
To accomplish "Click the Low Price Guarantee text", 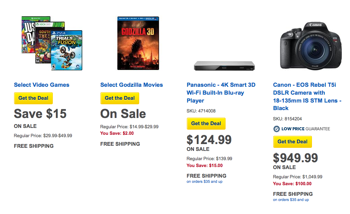I will pyautogui.click(x=306, y=129).
